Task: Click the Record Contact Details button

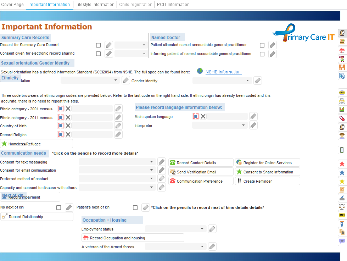Action: 201,163
